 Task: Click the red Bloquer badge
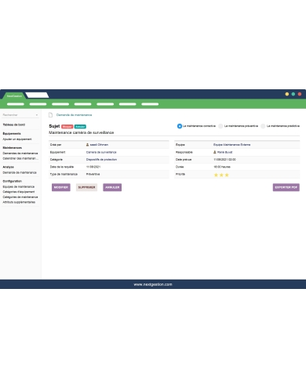(67, 127)
